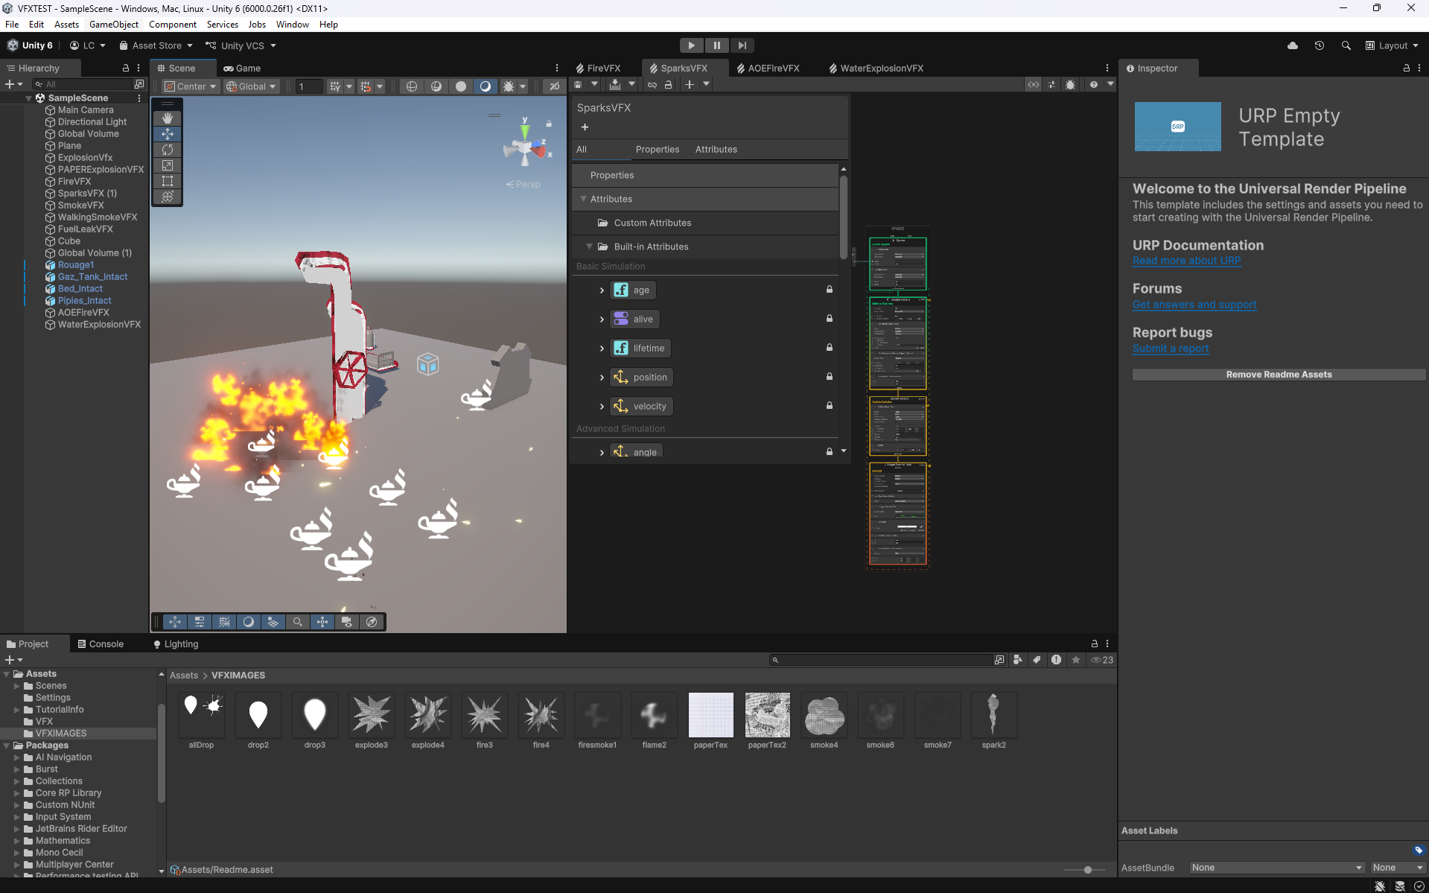
Task: Toggle hidden packages visibility showing 23
Action: click(x=1102, y=660)
